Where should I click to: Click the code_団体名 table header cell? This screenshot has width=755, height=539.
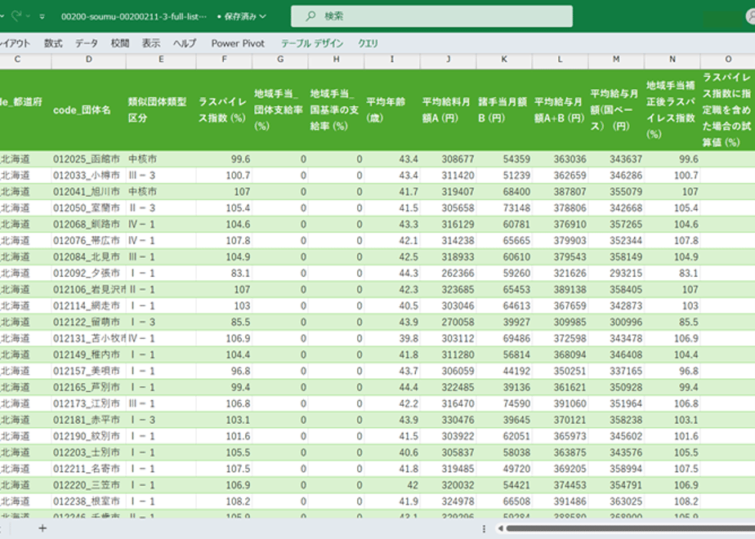click(88, 109)
